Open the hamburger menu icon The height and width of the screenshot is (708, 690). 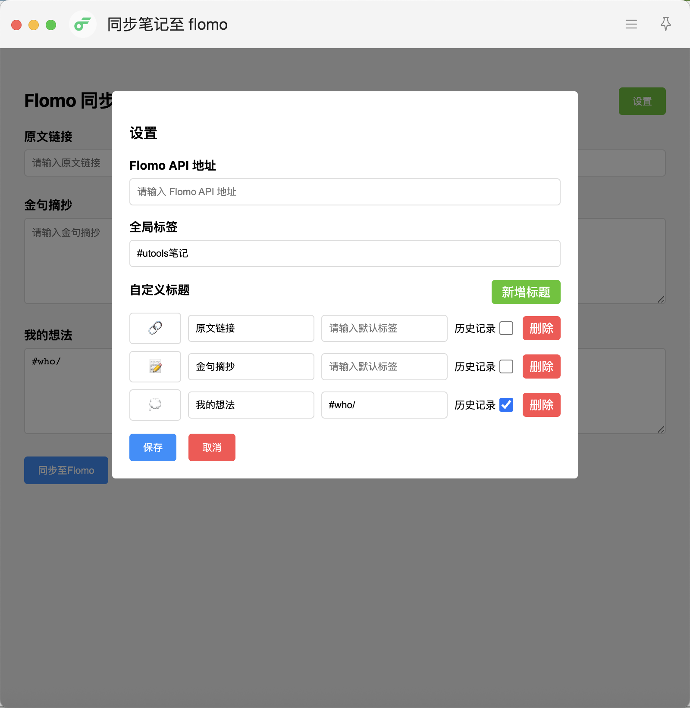[x=631, y=24]
